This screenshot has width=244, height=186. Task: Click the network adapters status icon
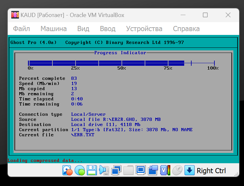click(116, 170)
